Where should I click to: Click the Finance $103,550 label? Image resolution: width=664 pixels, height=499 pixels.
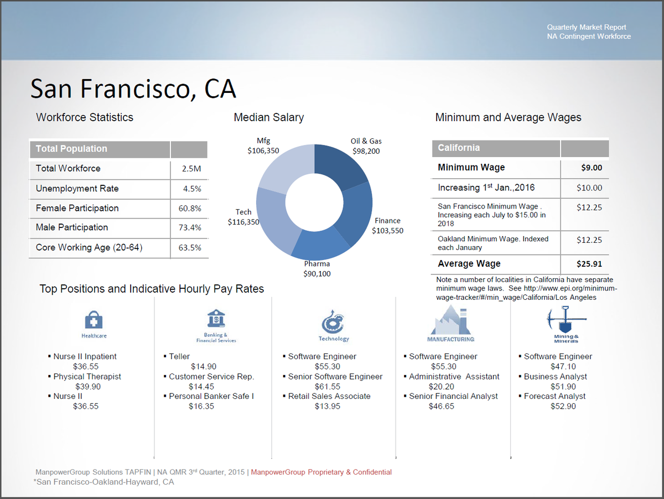[387, 225]
